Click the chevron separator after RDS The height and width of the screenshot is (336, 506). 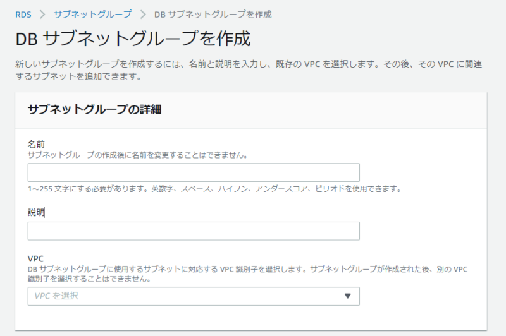tap(42, 15)
